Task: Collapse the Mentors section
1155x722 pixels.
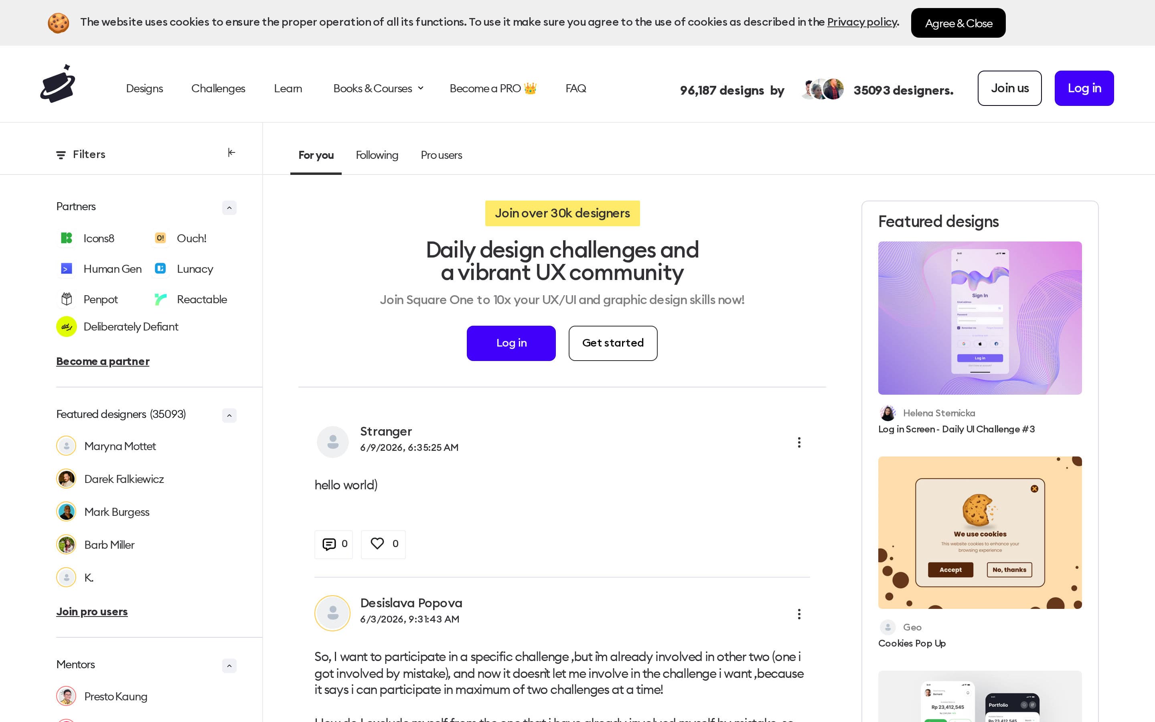Action: tap(229, 666)
